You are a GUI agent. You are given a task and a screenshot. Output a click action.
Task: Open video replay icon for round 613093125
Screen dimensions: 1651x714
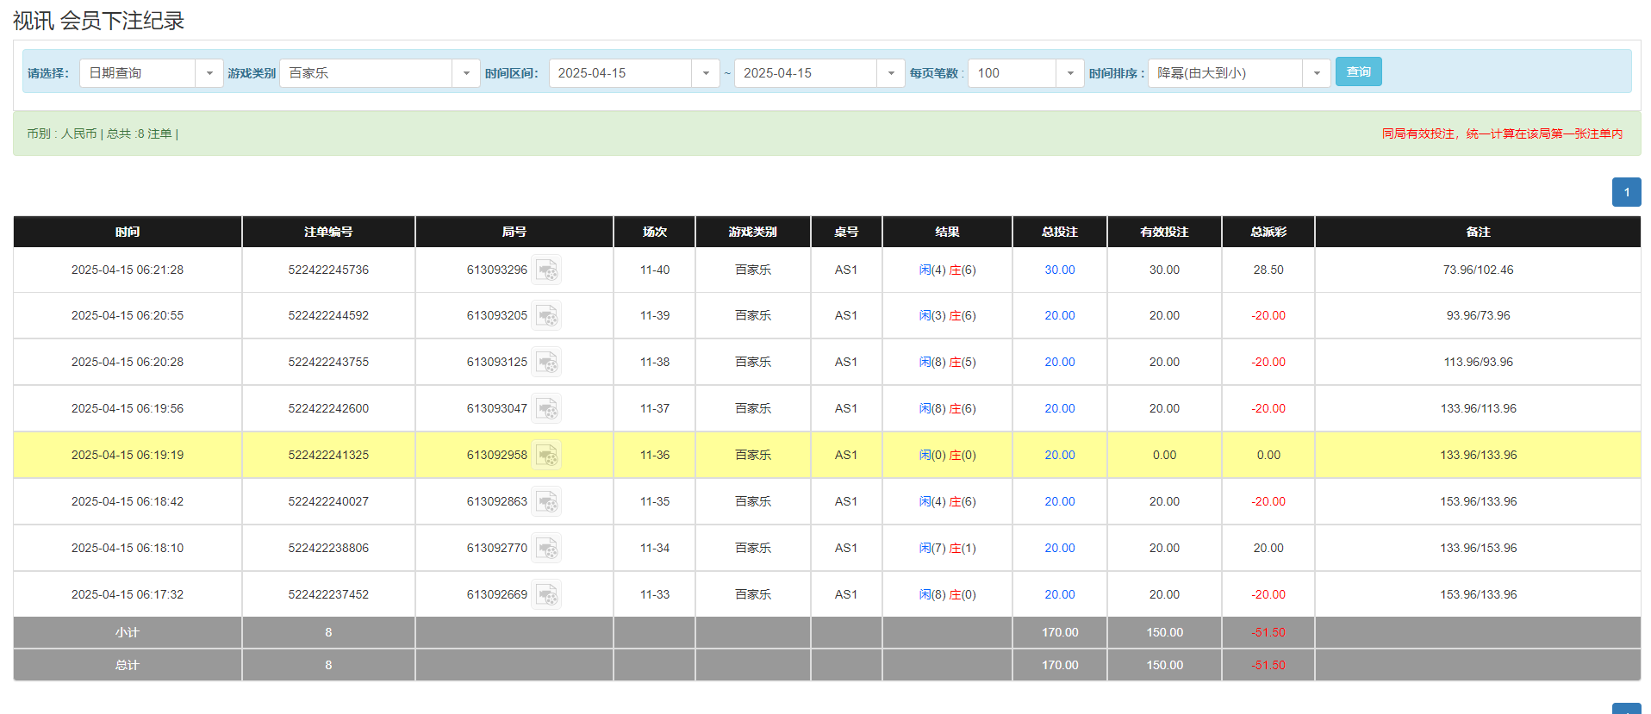[x=546, y=363]
